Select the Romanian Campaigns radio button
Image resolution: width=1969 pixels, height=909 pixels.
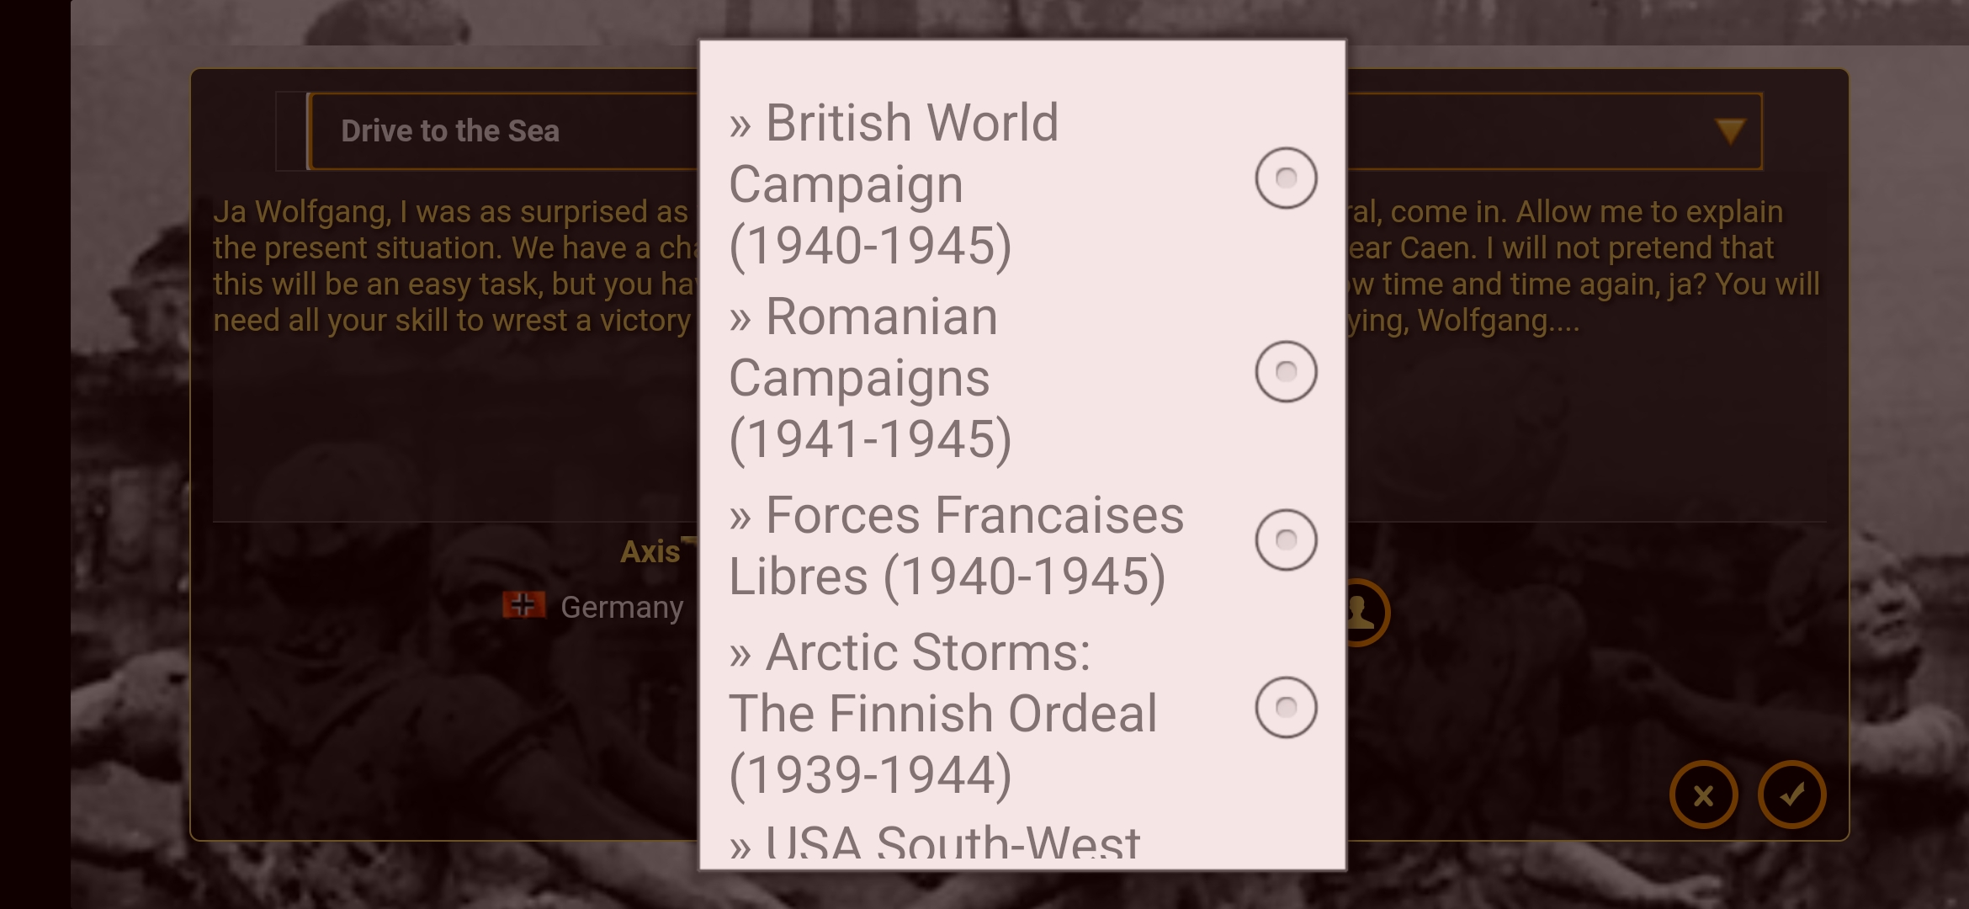click(x=1285, y=372)
